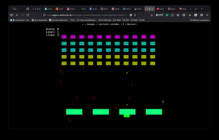Image resolution: width=219 pixels, height=140 pixels.
Task: List all tabs via down chevron
Action: click(x=202, y=9)
